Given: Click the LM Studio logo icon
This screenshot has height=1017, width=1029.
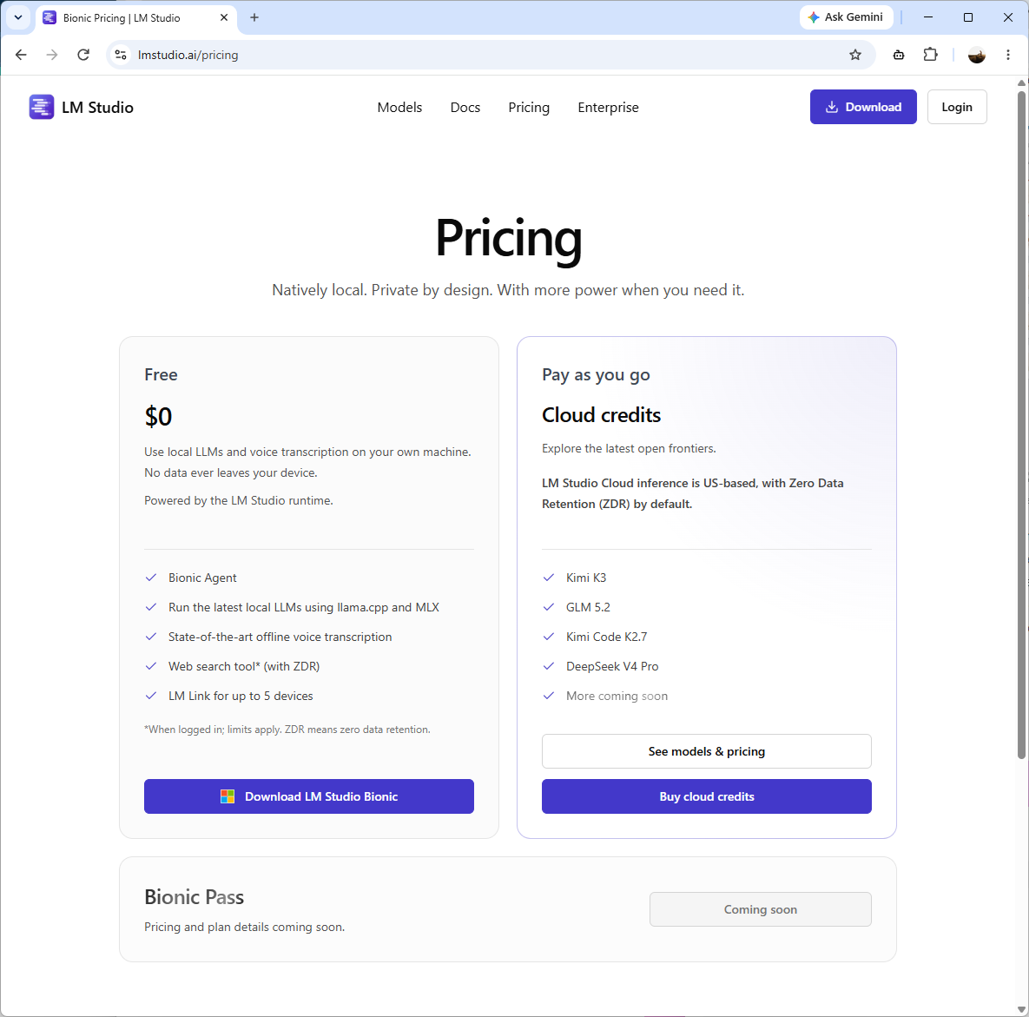Looking at the screenshot, I should pos(42,107).
